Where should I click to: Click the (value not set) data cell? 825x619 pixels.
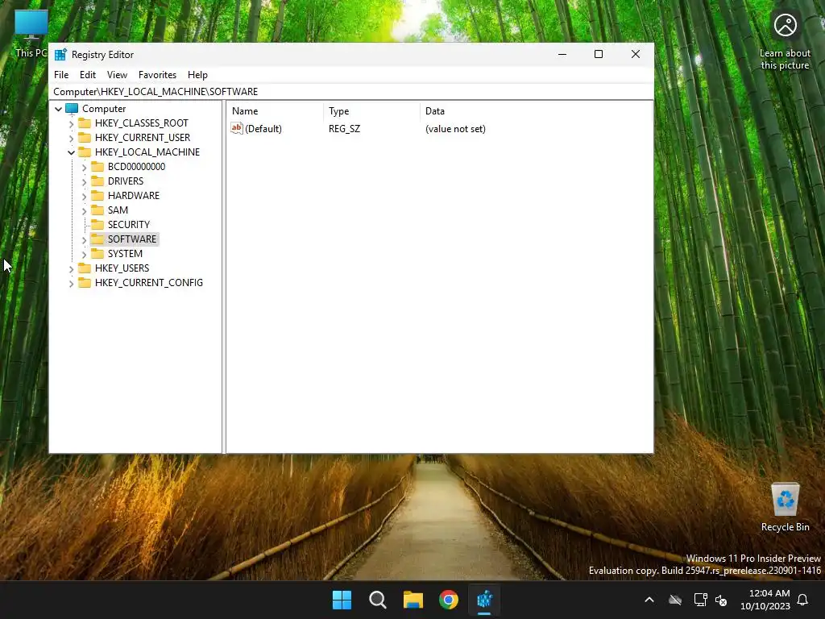click(455, 129)
